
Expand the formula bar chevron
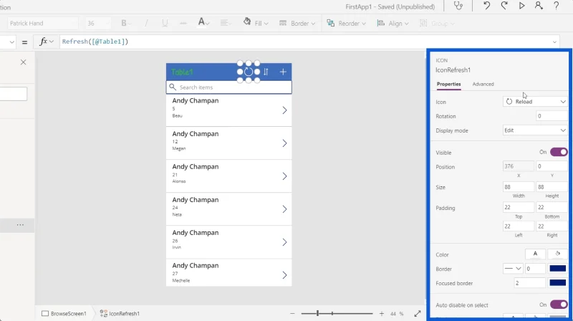554,42
